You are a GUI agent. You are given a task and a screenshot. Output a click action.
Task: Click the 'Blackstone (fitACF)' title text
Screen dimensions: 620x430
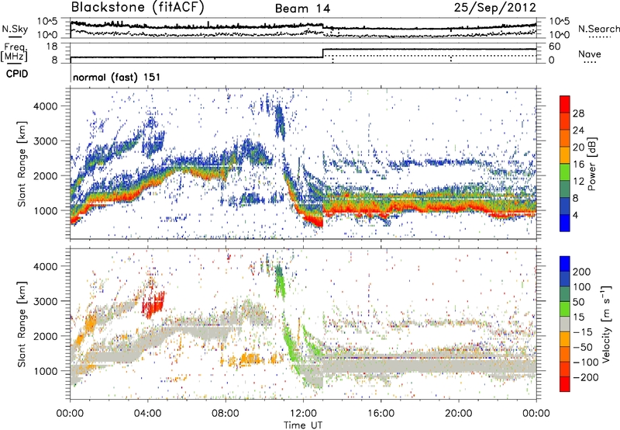(138, 7)
